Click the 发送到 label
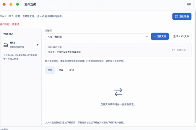 click(x=48, y=31)
